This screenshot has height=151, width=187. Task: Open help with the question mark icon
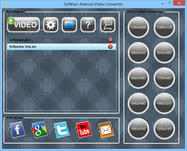click(x=88, y=25)
